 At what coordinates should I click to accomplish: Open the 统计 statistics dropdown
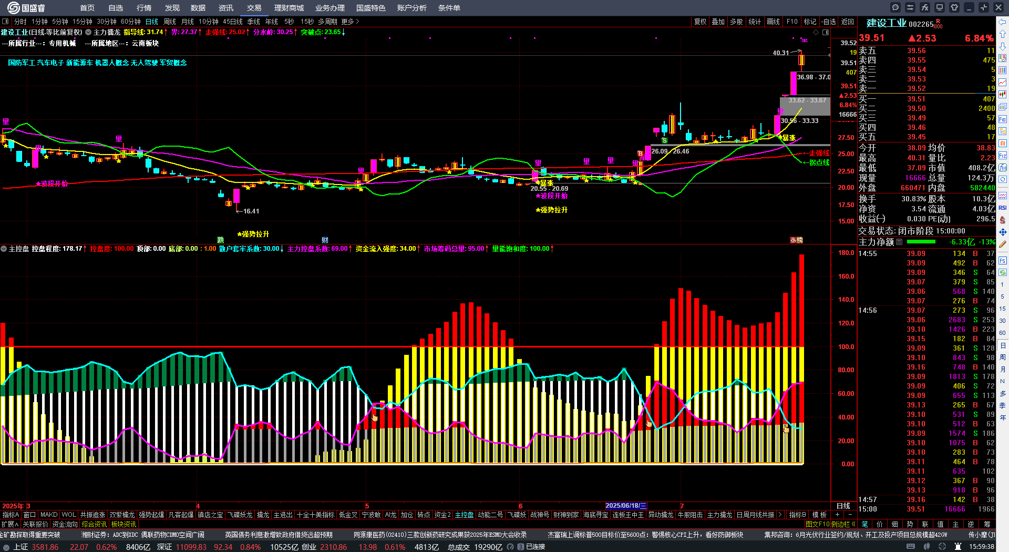click(755, 22)
